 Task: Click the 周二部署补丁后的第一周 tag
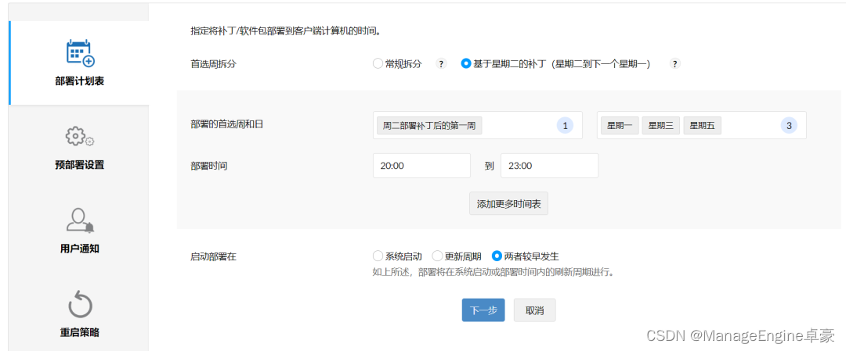tap(429, 125)
